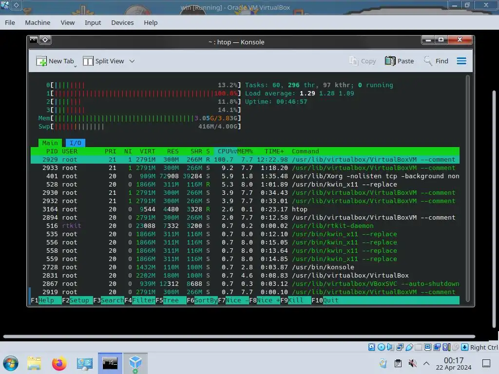Click the htop Command column header
Viewport: 499px width, 374px height.
point(305,151)
